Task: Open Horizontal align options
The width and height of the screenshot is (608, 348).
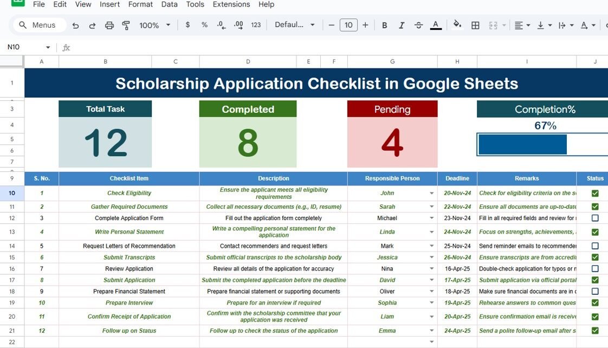Action: pyautogui.click(x=522, y=25)
